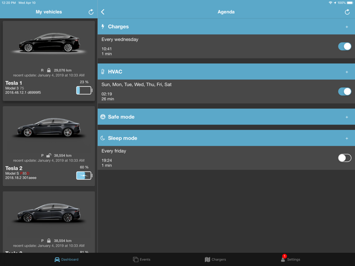Click the location arrow status icon
Screen dimensions: 355x266
(335, 3)
